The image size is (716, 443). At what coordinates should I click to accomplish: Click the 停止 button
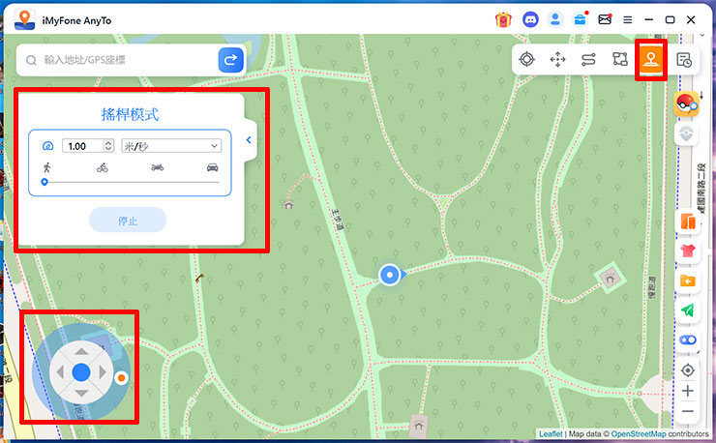tap(128, 221)
